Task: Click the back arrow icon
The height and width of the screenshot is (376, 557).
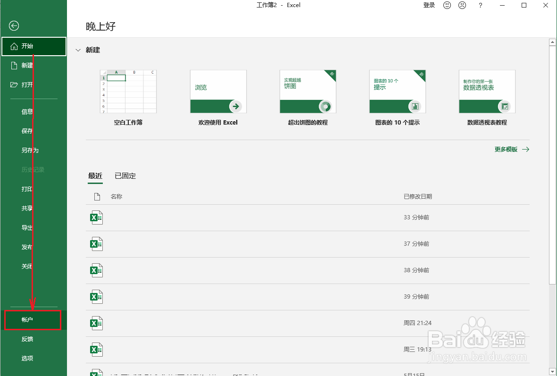Action: (14, 25)
